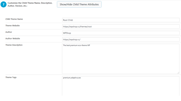Click the 'Customize the Child Theme Name' instruction text

(30, 4)
